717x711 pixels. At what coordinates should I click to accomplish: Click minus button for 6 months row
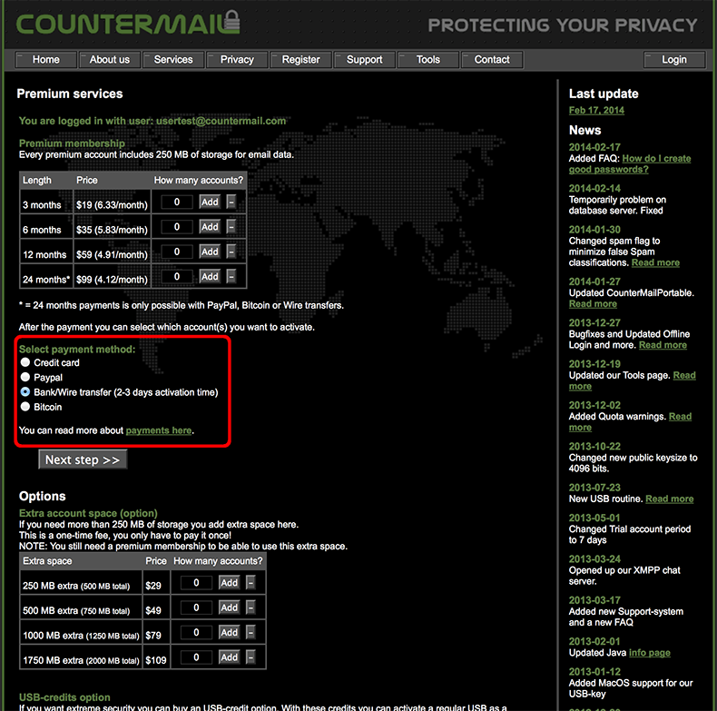click(231, 226)
